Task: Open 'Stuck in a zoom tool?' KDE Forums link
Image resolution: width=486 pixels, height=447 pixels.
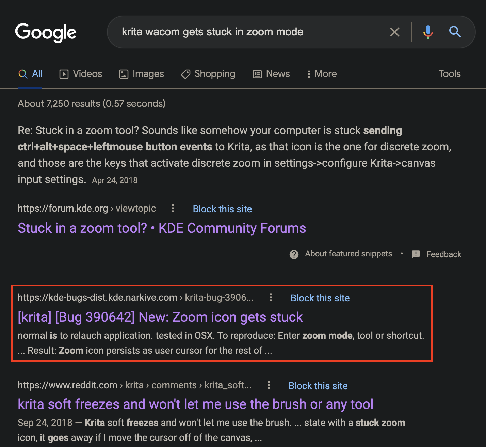Action: pos(162,228)
